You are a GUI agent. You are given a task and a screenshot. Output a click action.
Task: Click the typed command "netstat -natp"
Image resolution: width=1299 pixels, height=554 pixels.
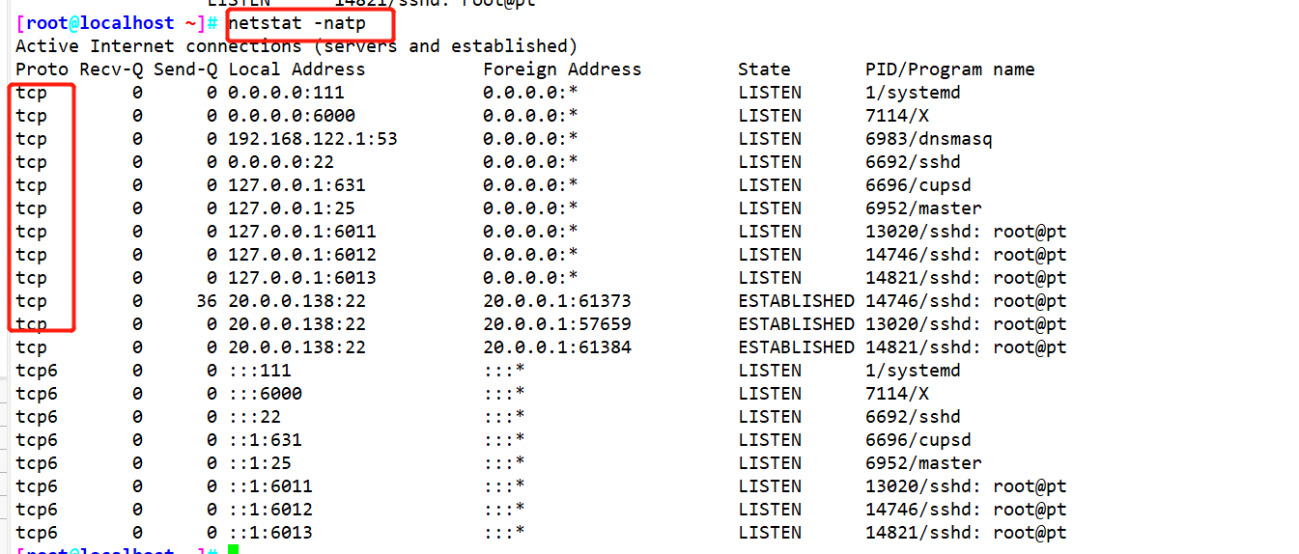[x=297, y=23]
